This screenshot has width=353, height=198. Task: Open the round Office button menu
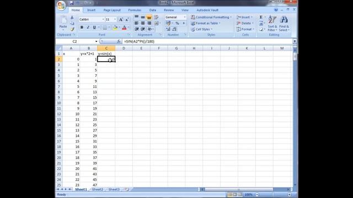(x=61, y=5)
